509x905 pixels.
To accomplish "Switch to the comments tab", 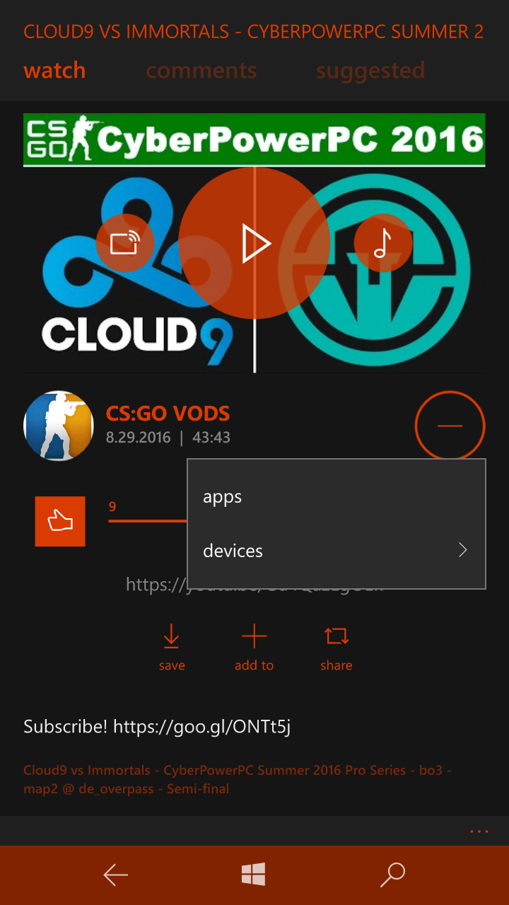I will click(x=201, y=71).
